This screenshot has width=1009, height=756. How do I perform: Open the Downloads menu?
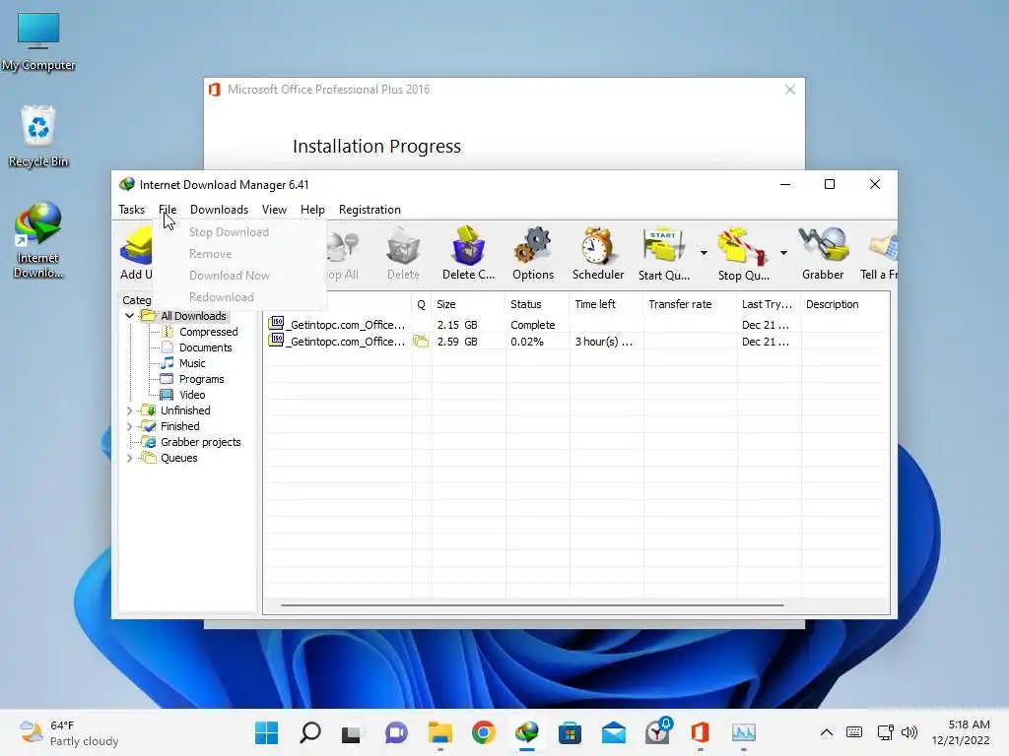219,210
